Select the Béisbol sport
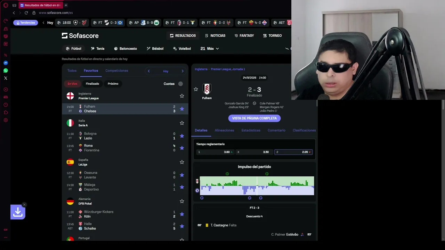 [155, 49]
